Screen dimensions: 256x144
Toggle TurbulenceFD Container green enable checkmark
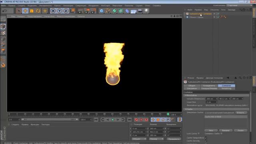tap(218, 14)
